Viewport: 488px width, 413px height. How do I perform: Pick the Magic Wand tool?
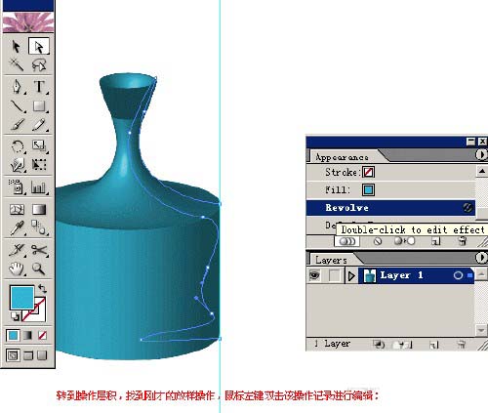coord(17,64)
